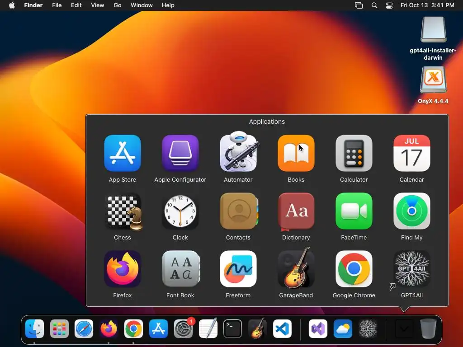Viewport: 463px width, 347px height.
Task: Open Launchpad from the Dock
Action: tap(59, 328)
